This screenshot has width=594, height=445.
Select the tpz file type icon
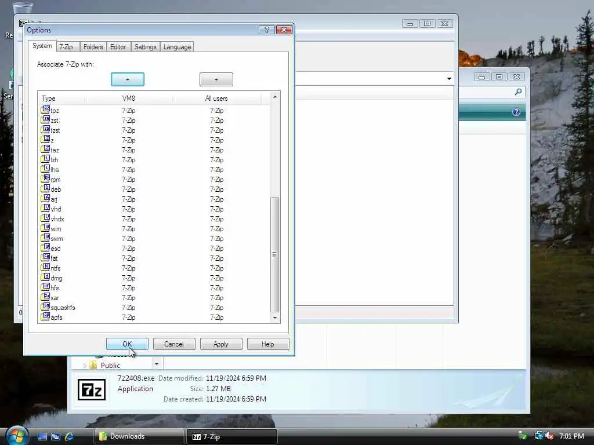click(x=45, y=110)
